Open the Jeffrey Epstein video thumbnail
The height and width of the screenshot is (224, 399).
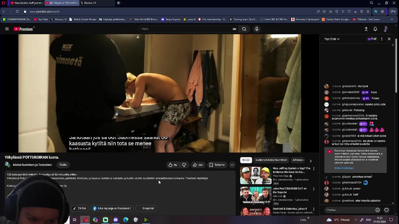click(x=256, y=175)
